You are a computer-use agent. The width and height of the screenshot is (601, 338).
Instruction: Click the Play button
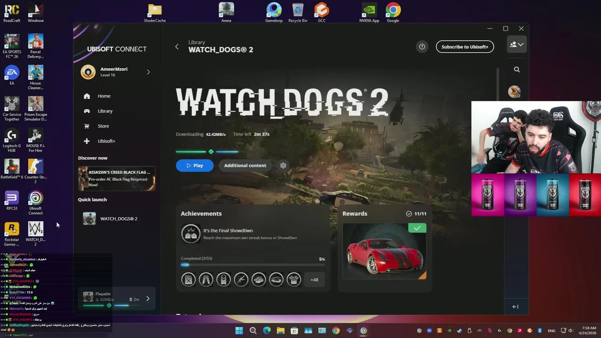coord(194,165)
